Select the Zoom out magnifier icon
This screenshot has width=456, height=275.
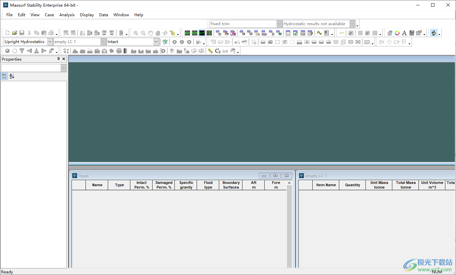click(143, 33)
